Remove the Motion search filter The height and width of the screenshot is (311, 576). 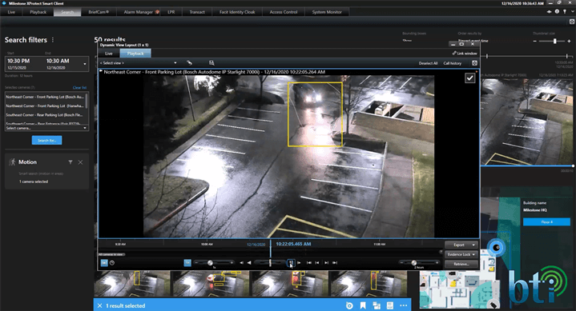[80, 162]
